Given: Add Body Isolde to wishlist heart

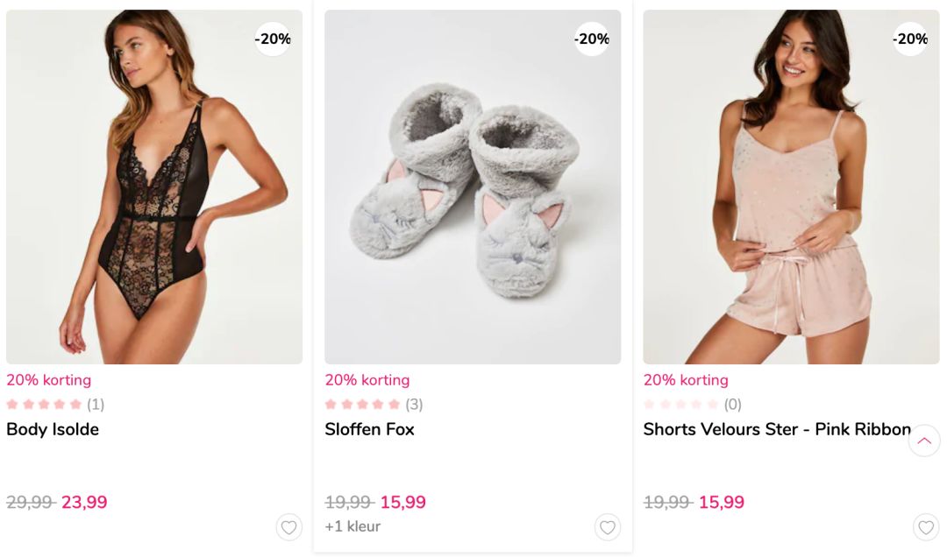Looking at the screenshot, I should (288, 527).
